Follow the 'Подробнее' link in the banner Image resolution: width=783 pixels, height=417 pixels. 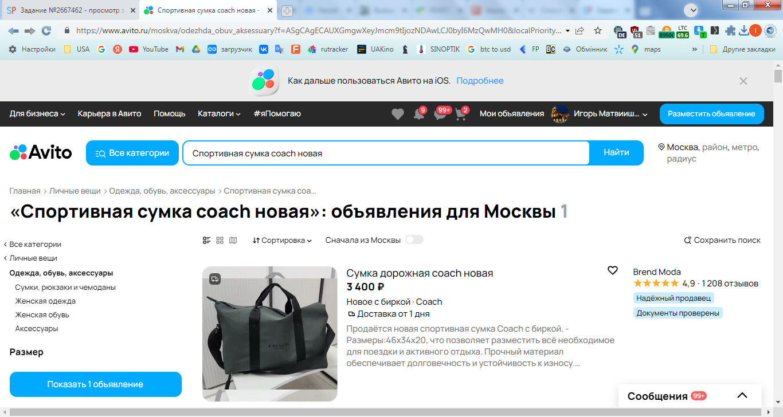[x=480, y=81]
